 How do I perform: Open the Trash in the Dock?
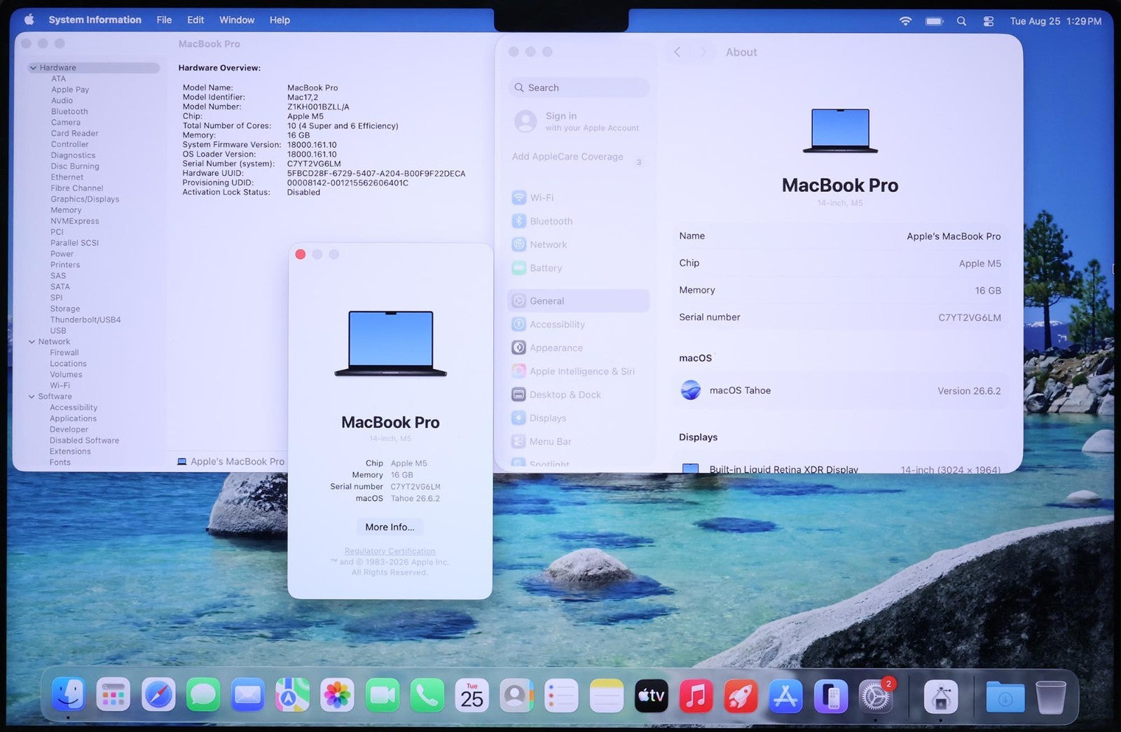point(1051,696)
